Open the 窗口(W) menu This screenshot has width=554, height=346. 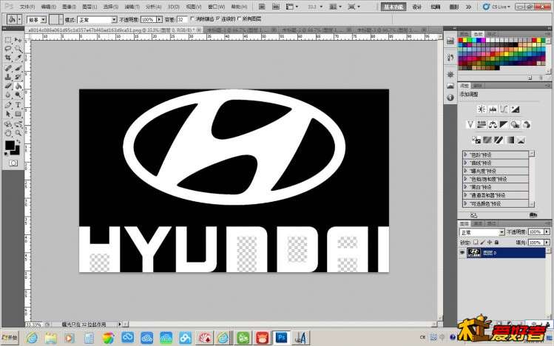[x=216, y=7]
